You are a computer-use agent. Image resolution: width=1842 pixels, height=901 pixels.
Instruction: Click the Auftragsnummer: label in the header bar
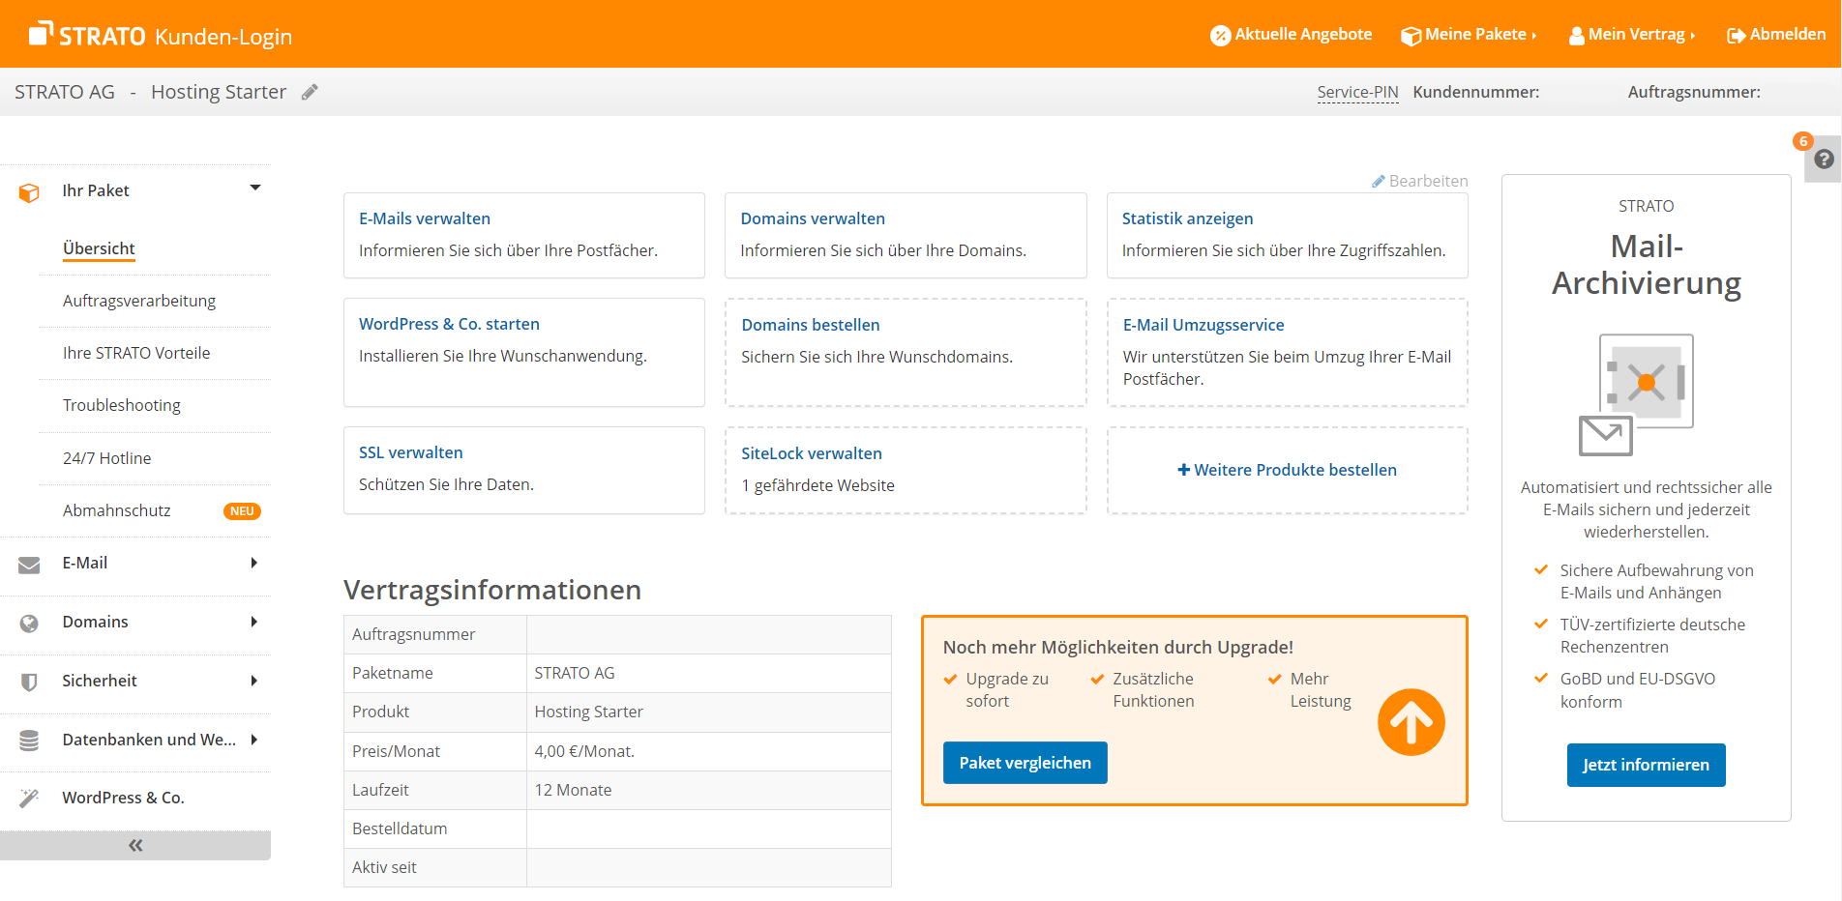tap(1694, 92)
